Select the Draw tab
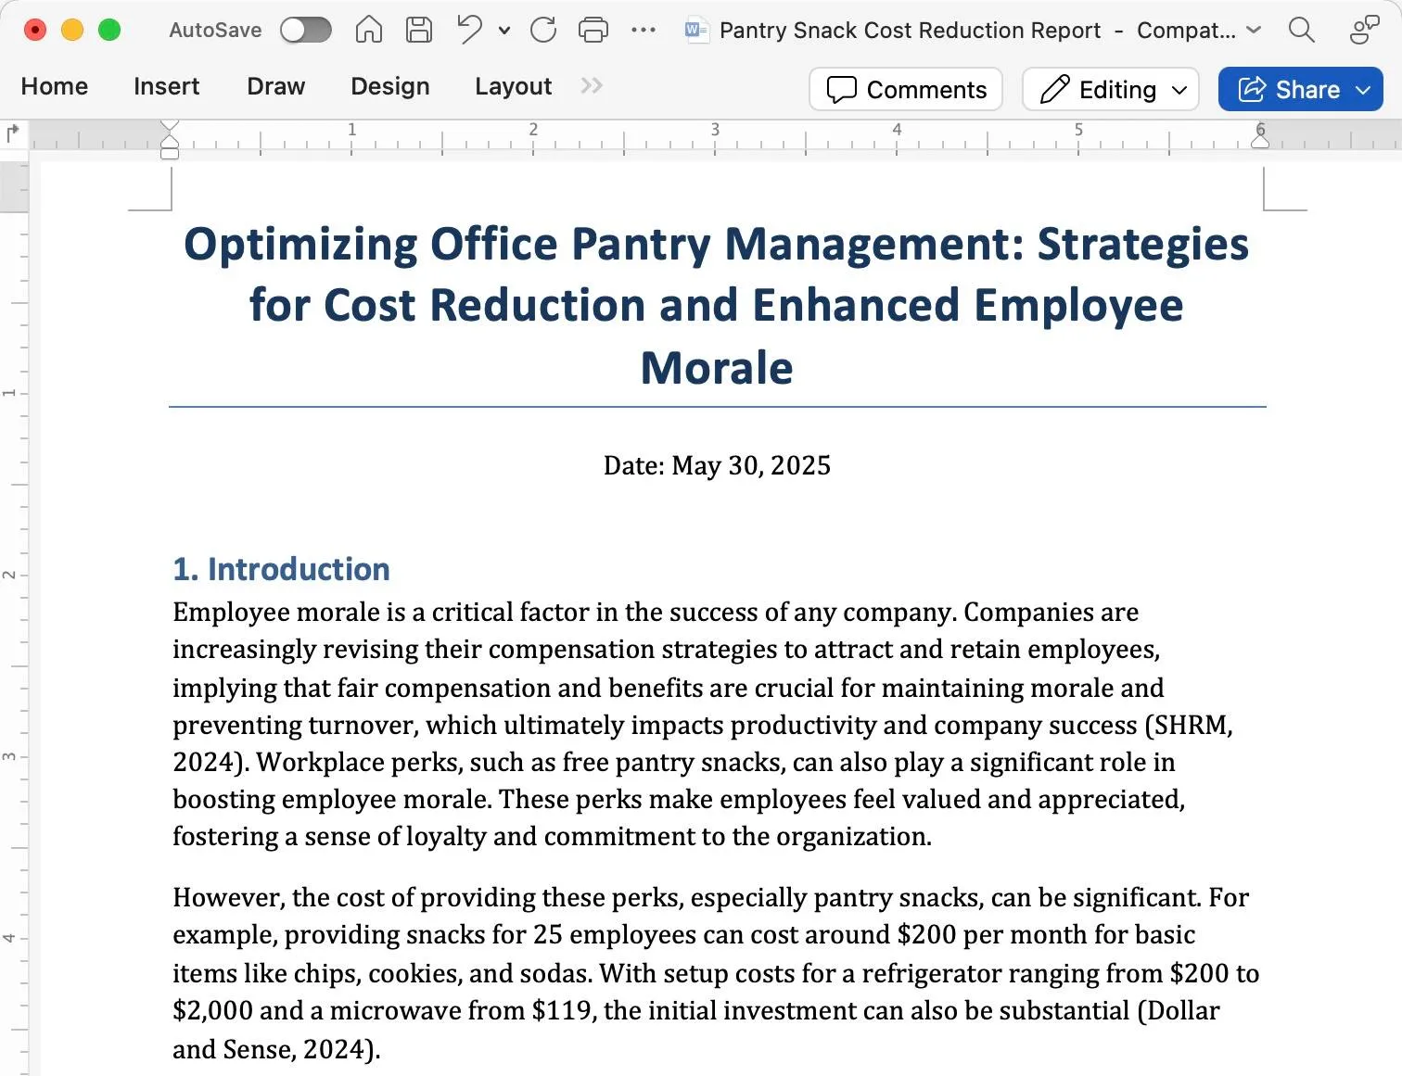This screenshot has height=1076, width=1402. 275,86
